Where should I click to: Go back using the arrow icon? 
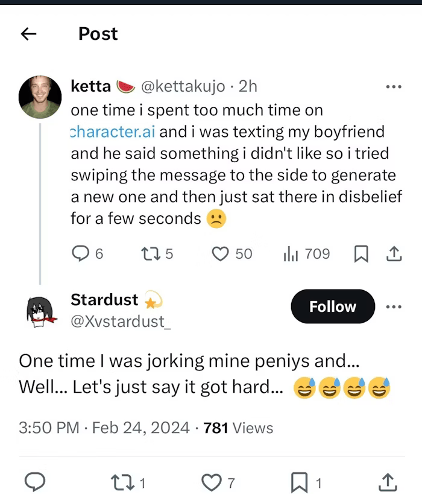tap(28, 34)
